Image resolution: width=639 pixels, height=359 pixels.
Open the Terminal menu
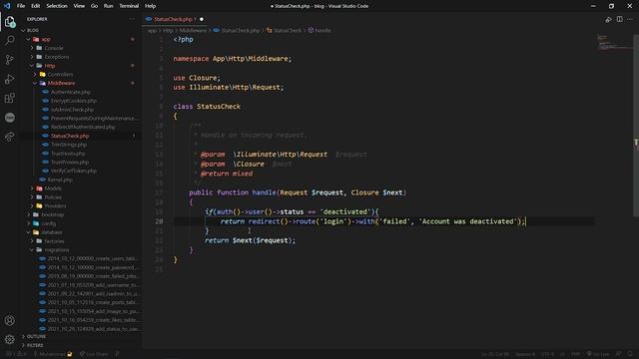[129, 6]
